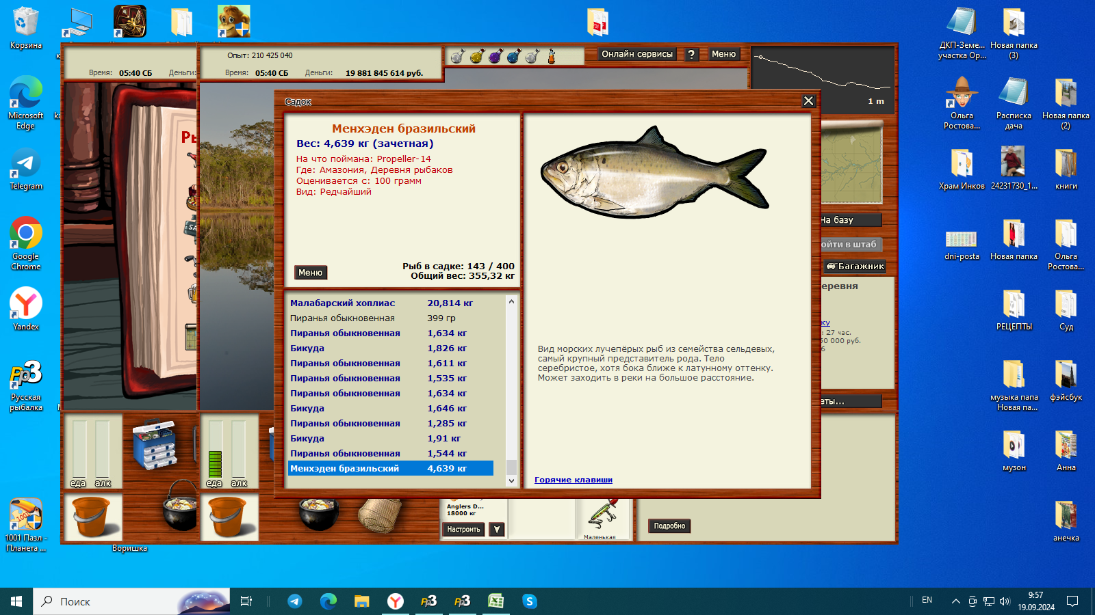Click Меню button in the Садок dialog
The width and height of the screenshot is (1095, 615).
310,273
